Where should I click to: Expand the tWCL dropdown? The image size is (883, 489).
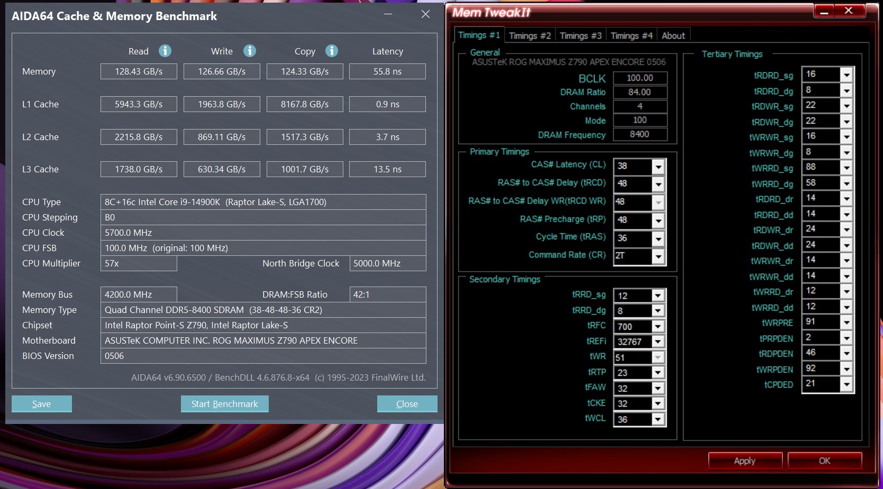(658, 419)
